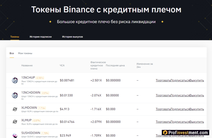
Task: Click the $23.949 ЧСА value
Action: (65, 135)
